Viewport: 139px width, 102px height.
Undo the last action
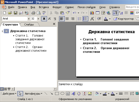pyautogui.click(x=74, y=13)
